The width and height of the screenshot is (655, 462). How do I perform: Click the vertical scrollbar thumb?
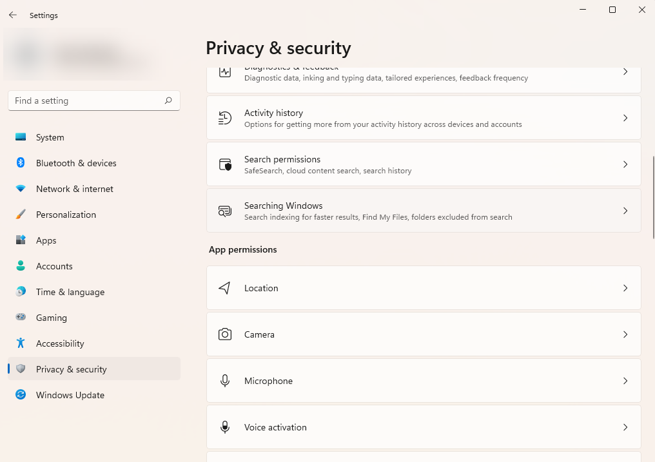click(653, 197)
